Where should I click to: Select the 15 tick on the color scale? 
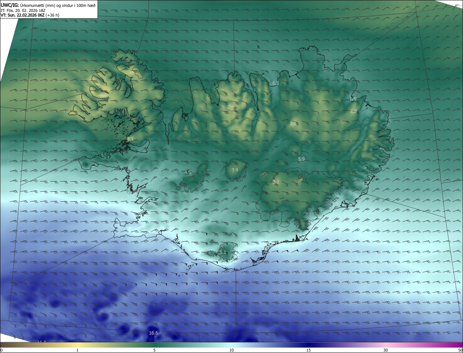[309, 350]
